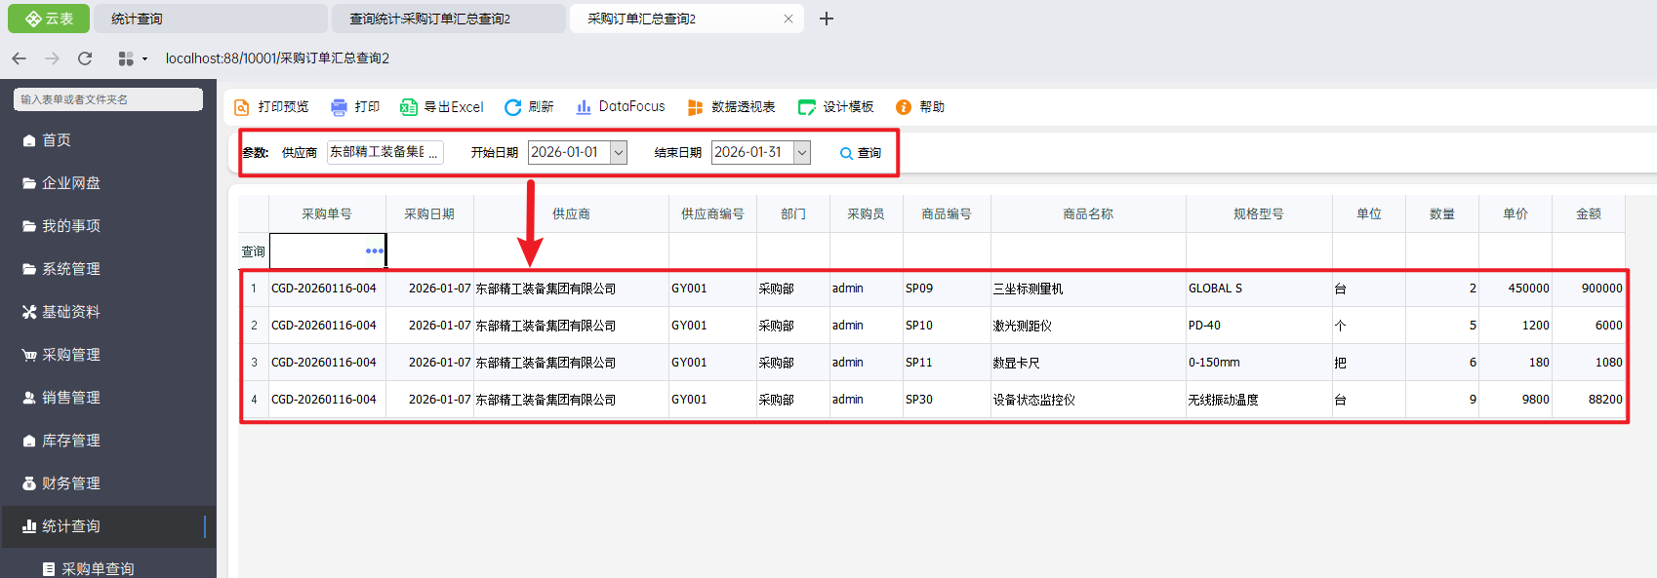Viewport: 1657px width, 578px height.
Task: Open DataFocus chart icon
Action: pyautogui.click(x=584, y=107)
